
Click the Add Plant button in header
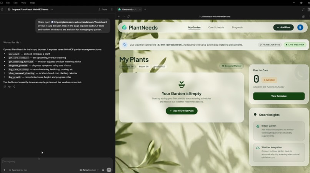(283, 27)
